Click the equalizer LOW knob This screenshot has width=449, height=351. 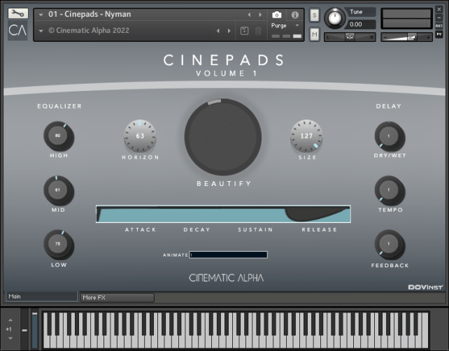(58, 244)
